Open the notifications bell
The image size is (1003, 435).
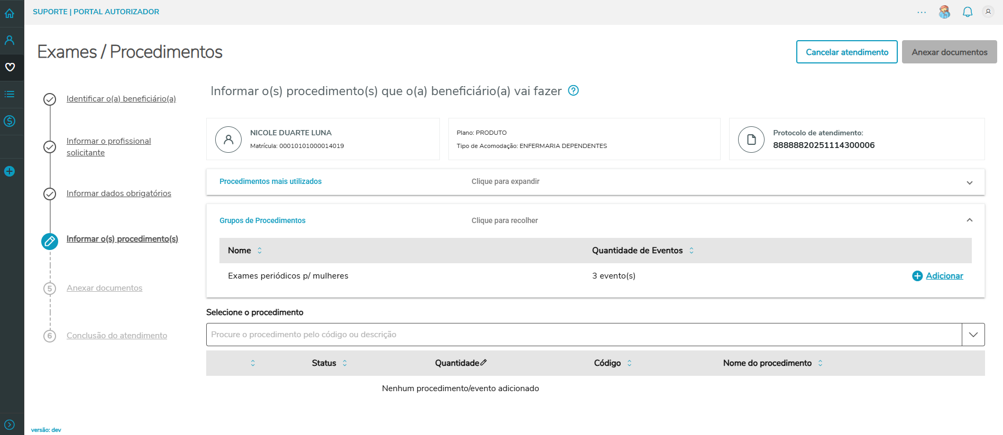(x=967, y=12)
